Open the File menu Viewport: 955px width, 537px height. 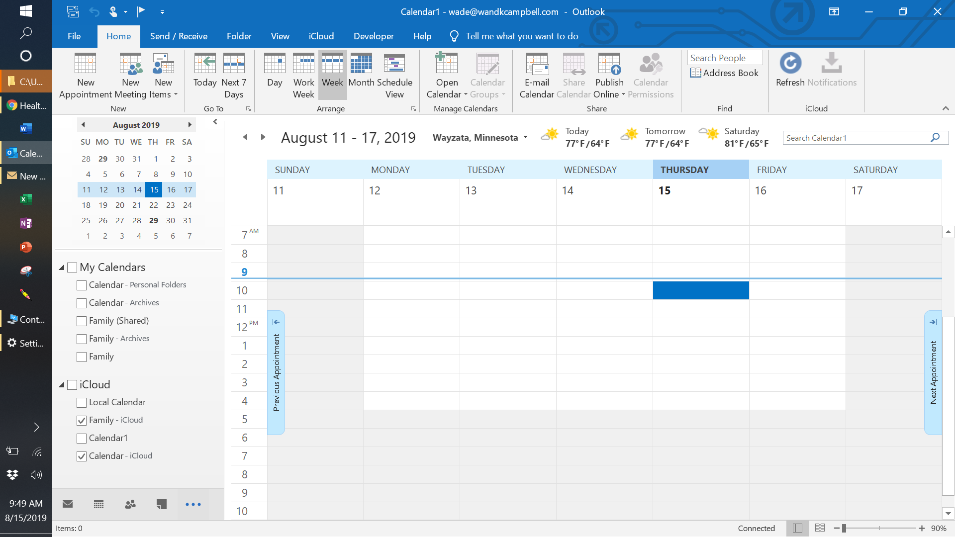click(74, 36)
